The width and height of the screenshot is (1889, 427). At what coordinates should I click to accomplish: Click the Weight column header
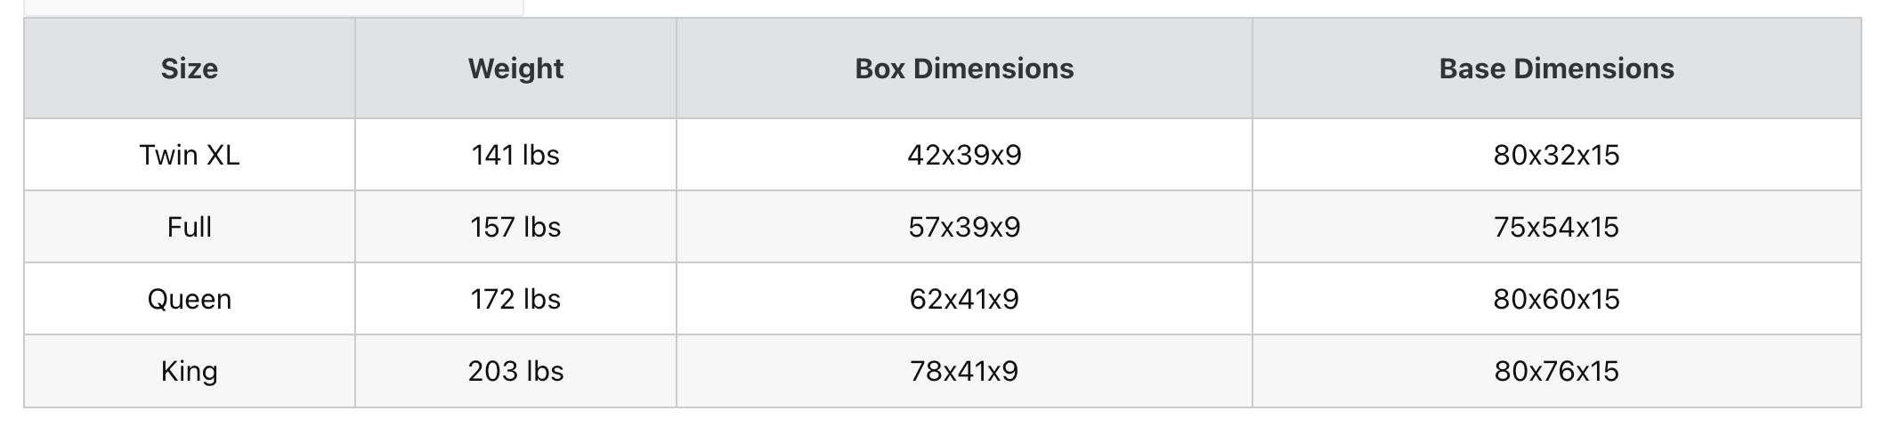pos(515,68)
